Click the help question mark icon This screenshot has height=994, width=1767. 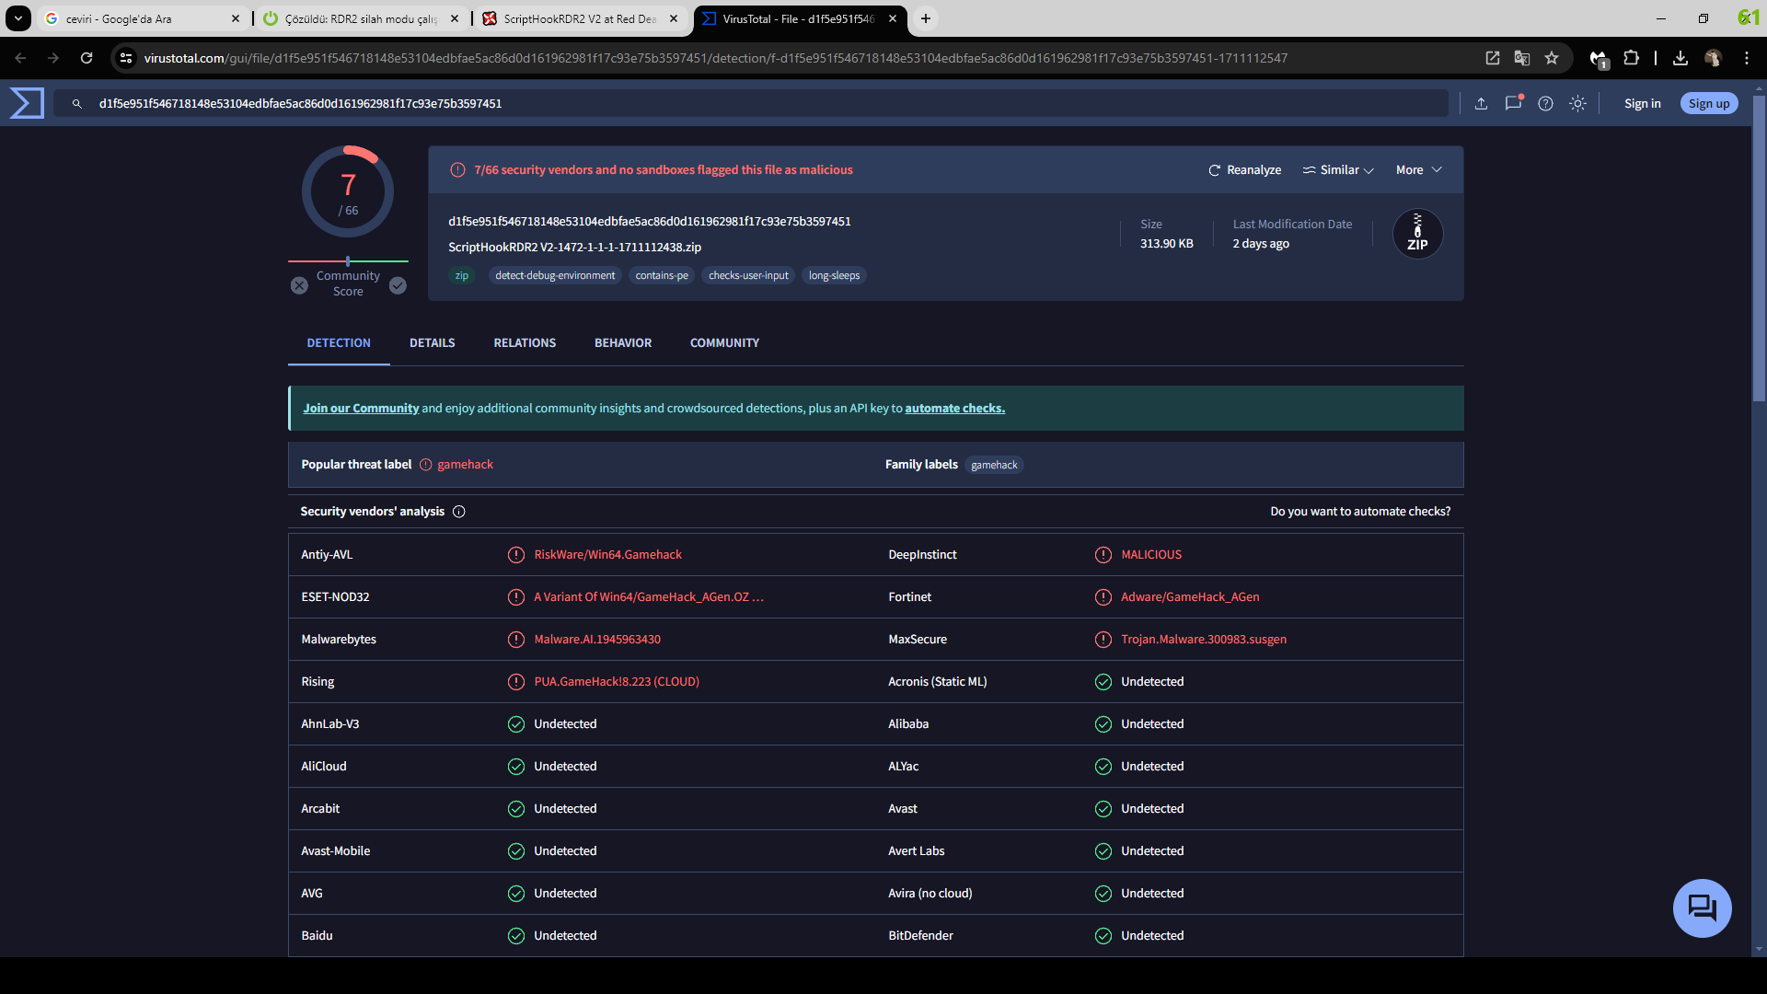click(x=1545, y=104)
